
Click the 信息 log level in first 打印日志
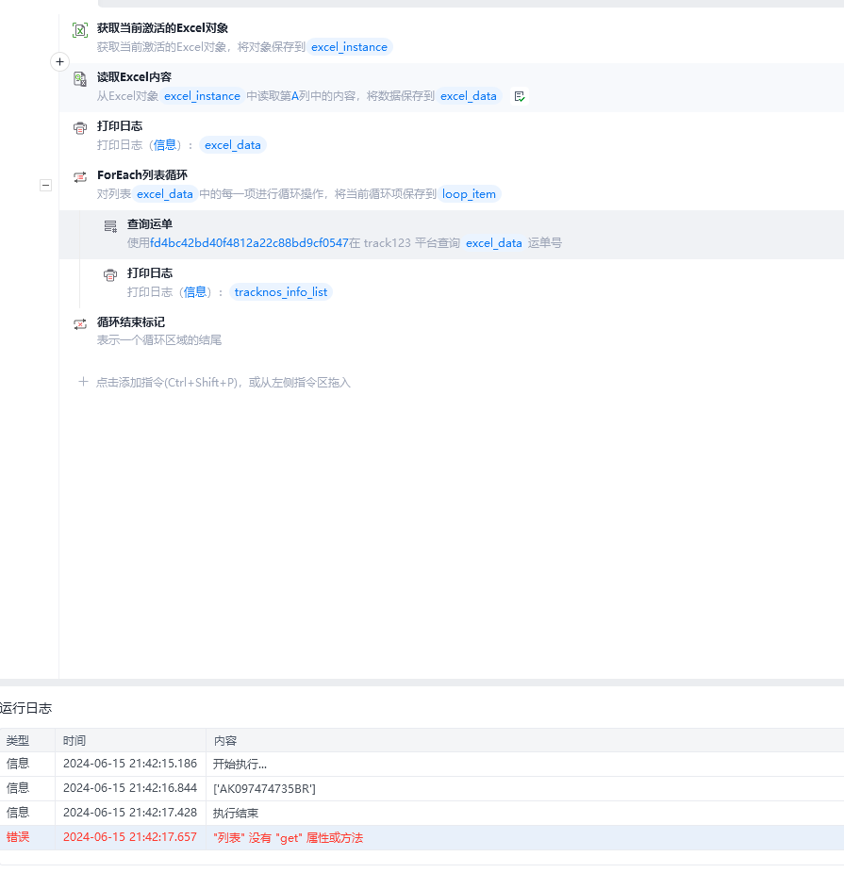pyautogui.click(x=165, y=145)
